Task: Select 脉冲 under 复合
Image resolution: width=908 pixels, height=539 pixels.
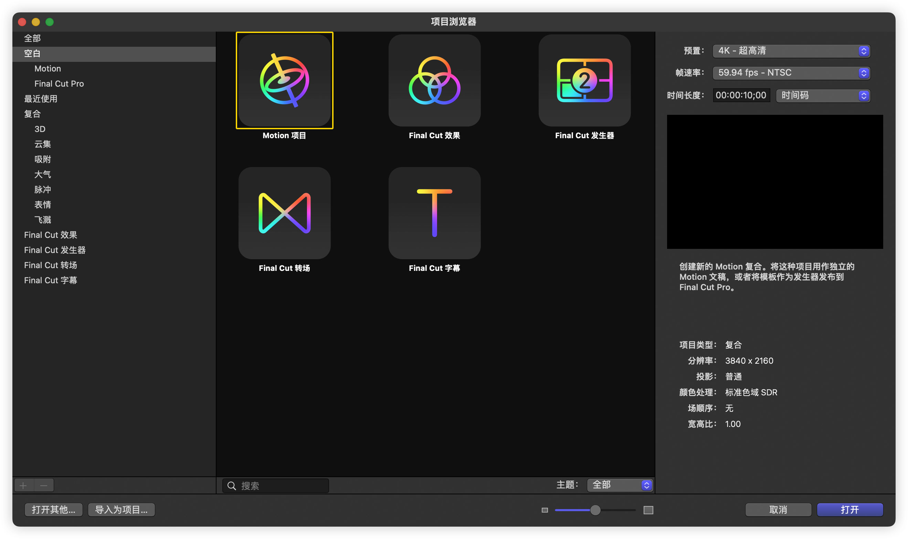Action: (x=114, y=190)
